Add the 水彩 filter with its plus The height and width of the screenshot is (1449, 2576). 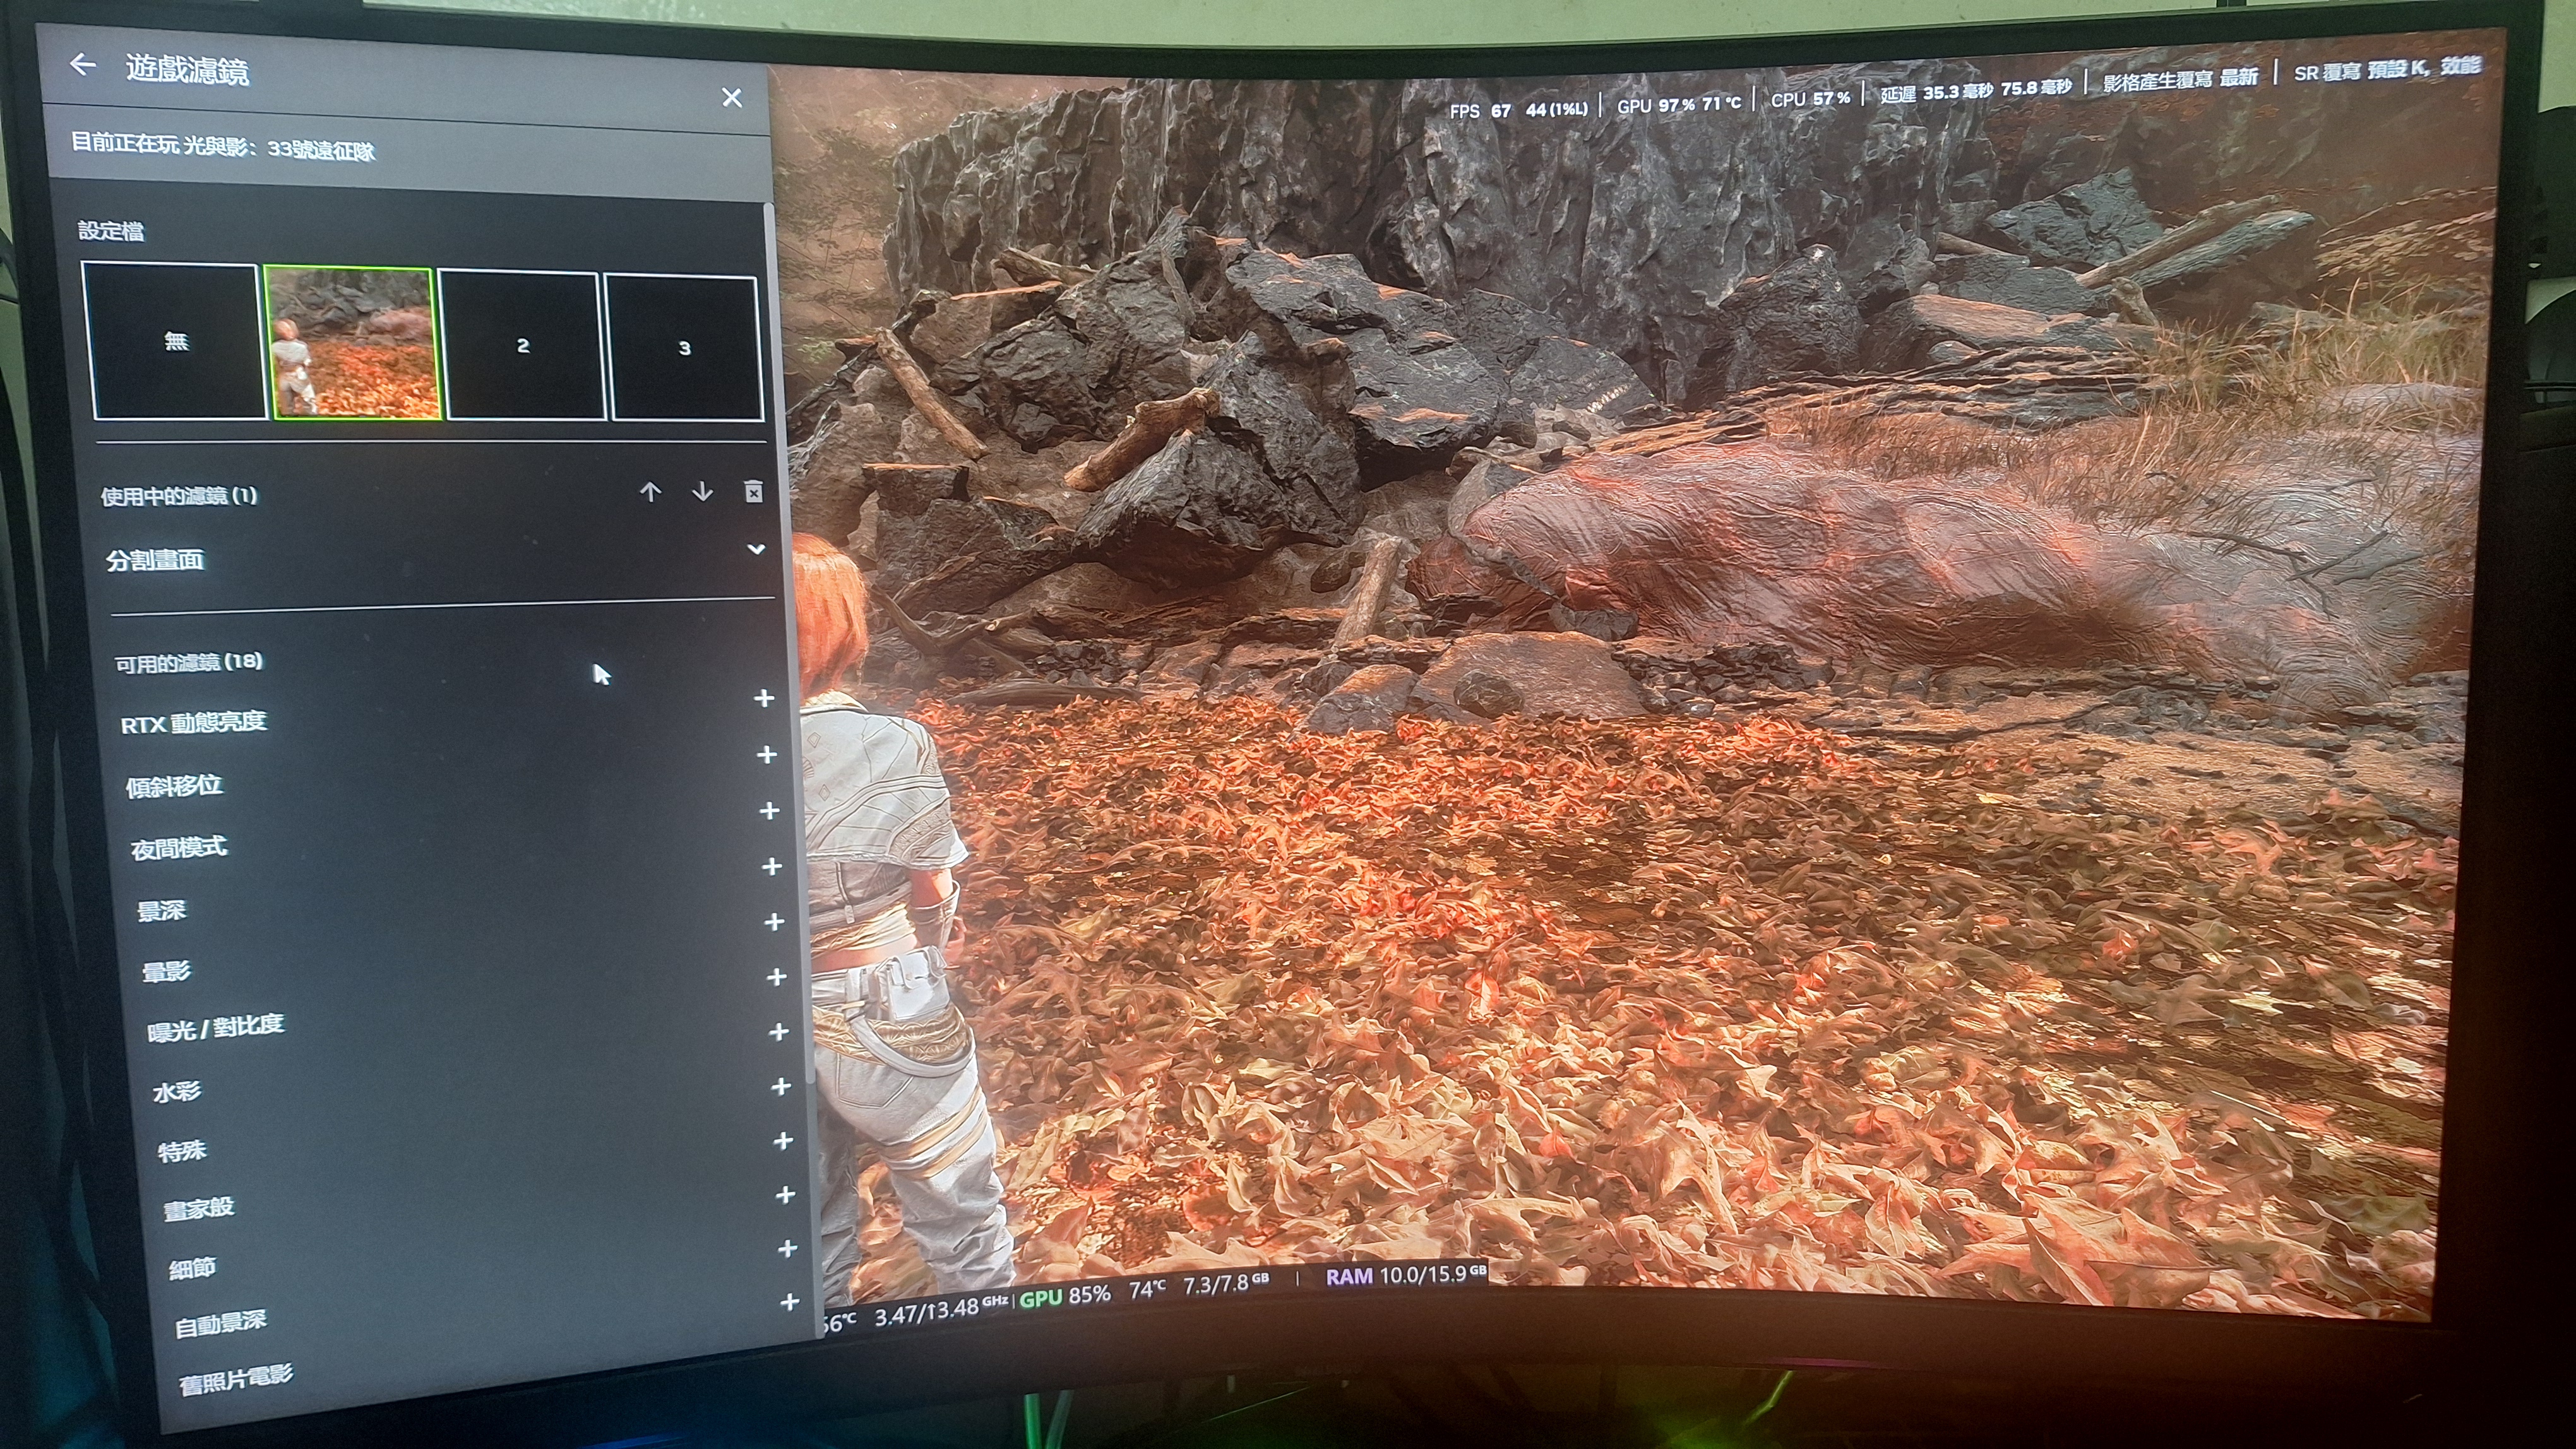[779, 1031]
